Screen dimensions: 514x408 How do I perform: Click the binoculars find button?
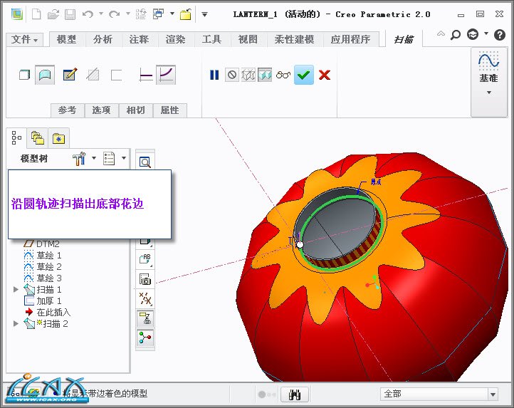click(295, 394)
